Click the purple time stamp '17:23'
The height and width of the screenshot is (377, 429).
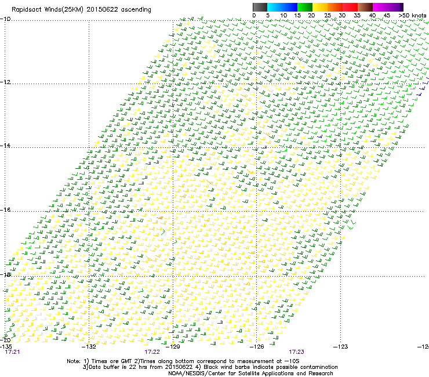[x=297, y=352]
